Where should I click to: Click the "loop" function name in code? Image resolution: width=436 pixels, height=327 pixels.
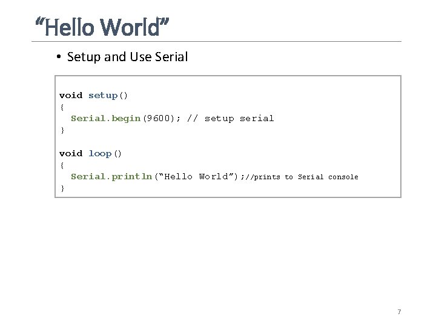coord(100,154)
